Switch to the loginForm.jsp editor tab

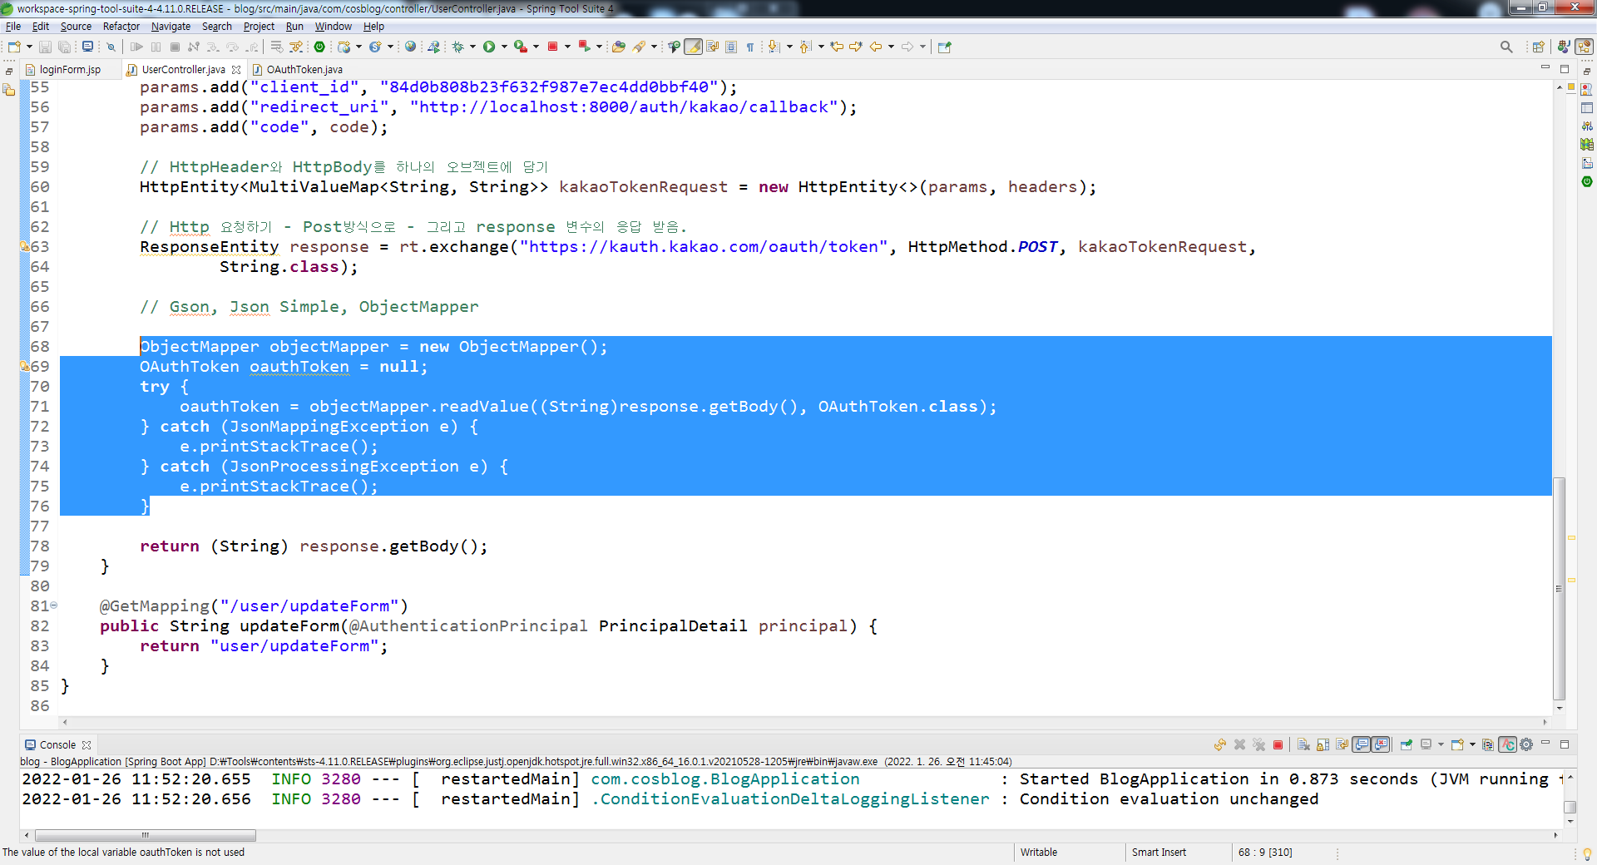click(x=70, y=70)
